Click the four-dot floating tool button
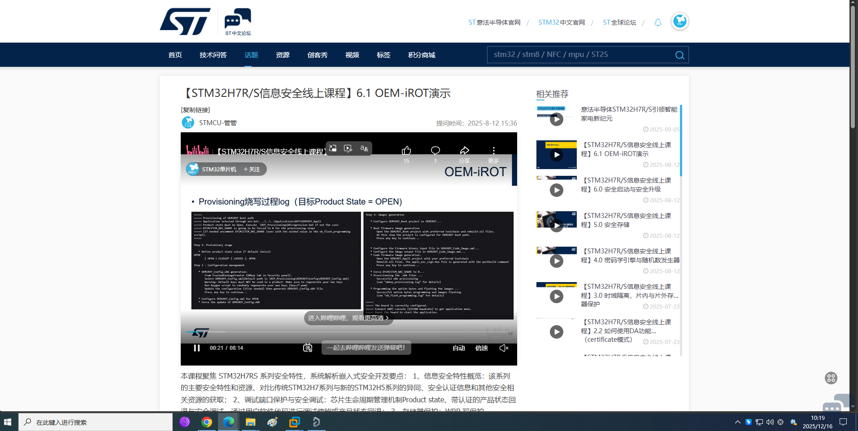858x431 pixels. 831,378
